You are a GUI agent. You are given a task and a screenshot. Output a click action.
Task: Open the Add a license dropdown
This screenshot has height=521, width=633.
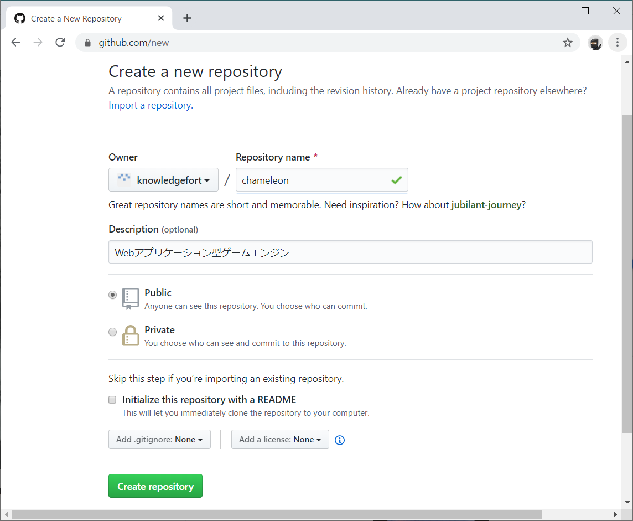click(x=280, y=439)
